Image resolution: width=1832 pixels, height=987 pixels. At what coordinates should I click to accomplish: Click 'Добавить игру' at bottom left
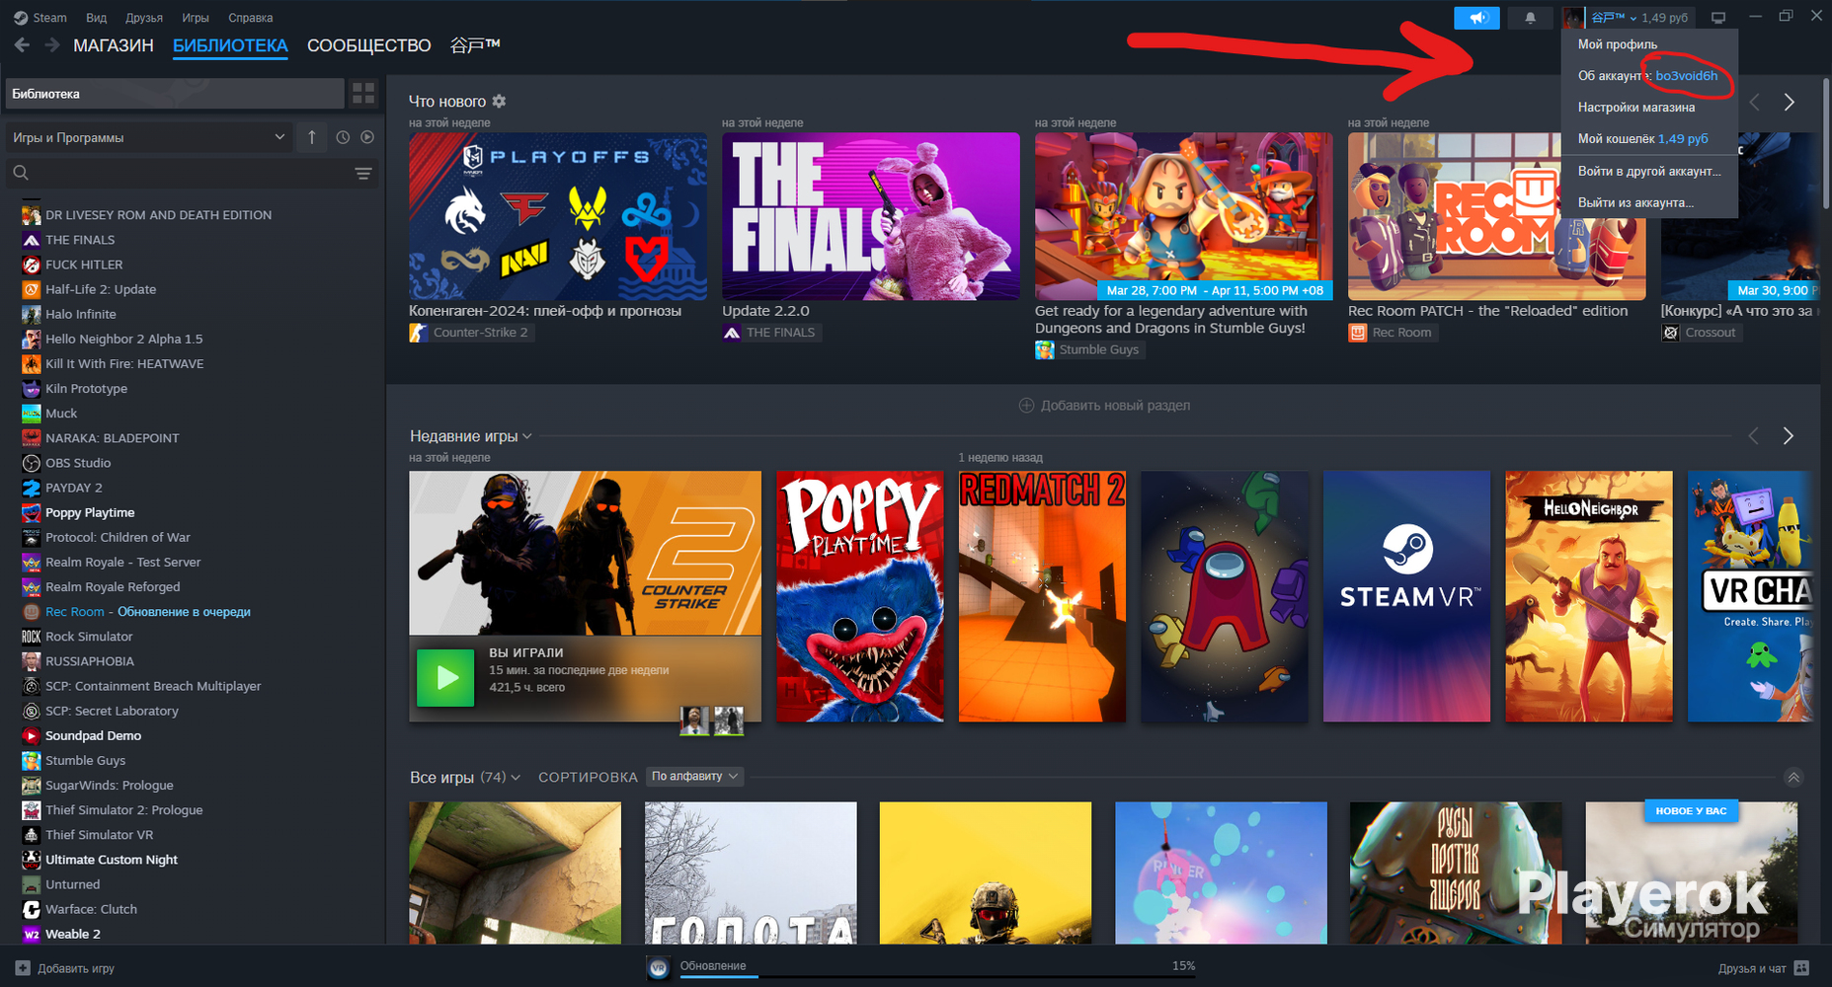click(76, 969)
